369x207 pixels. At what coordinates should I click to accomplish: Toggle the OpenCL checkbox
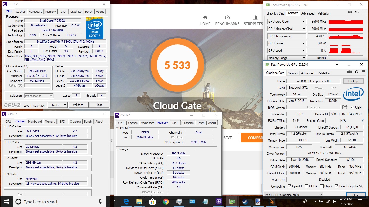290,186
